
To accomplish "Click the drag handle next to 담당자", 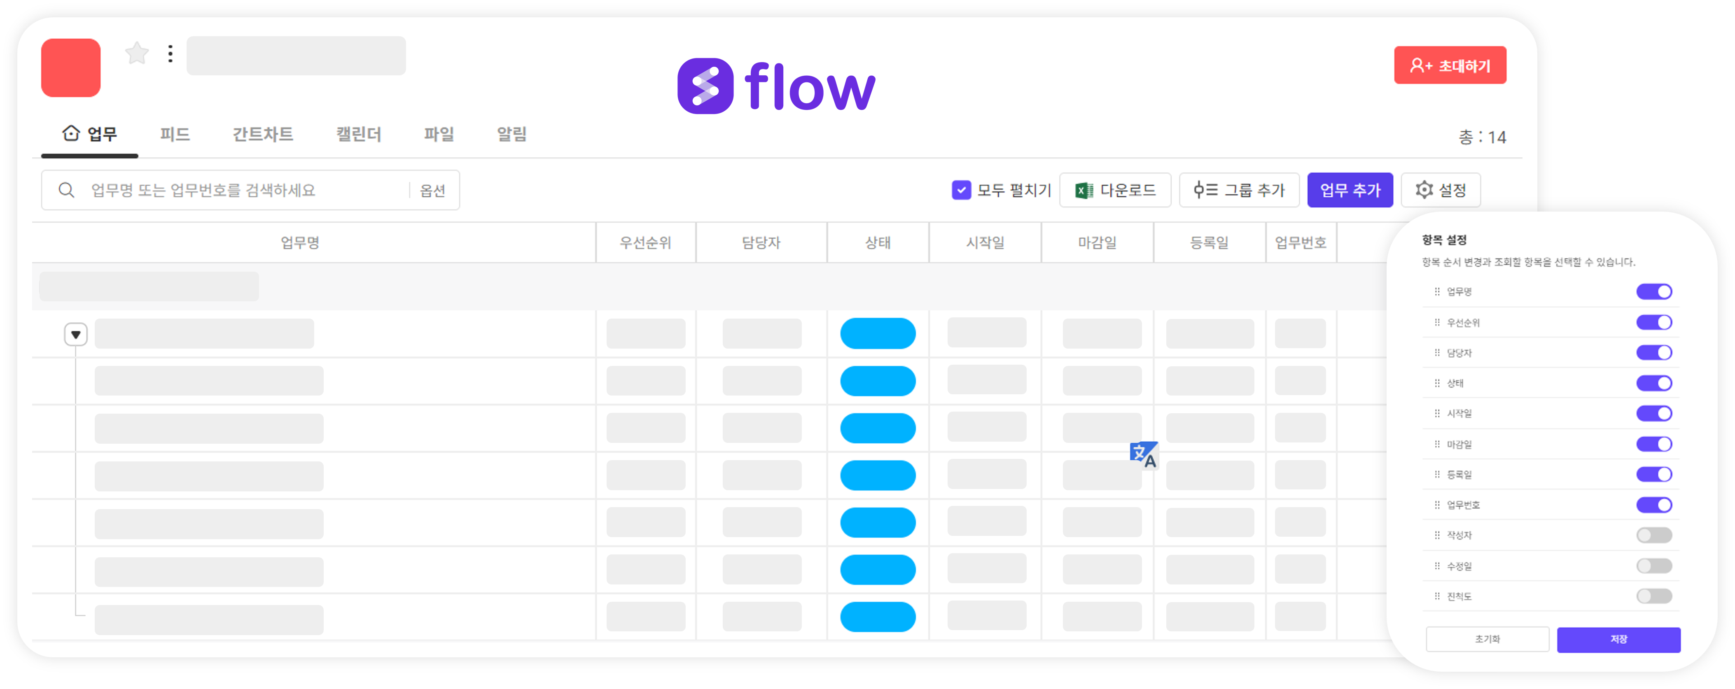I will coord(1436,353).
